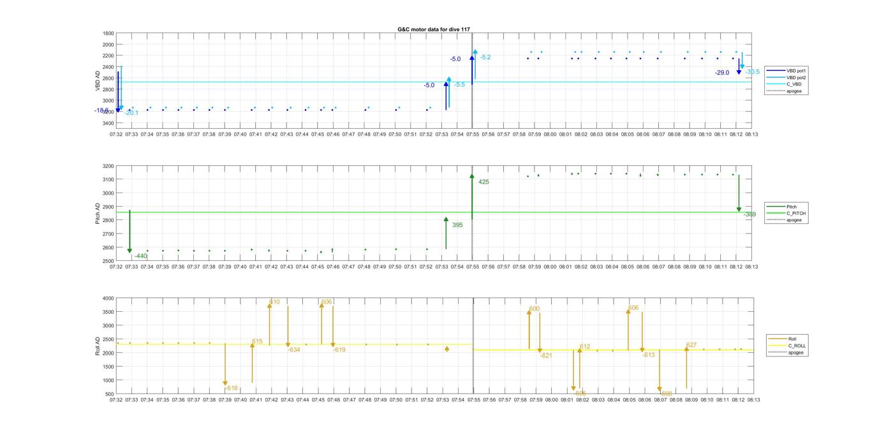Click the '3200' tick on Pitch axis

click(x=108, y=166)
